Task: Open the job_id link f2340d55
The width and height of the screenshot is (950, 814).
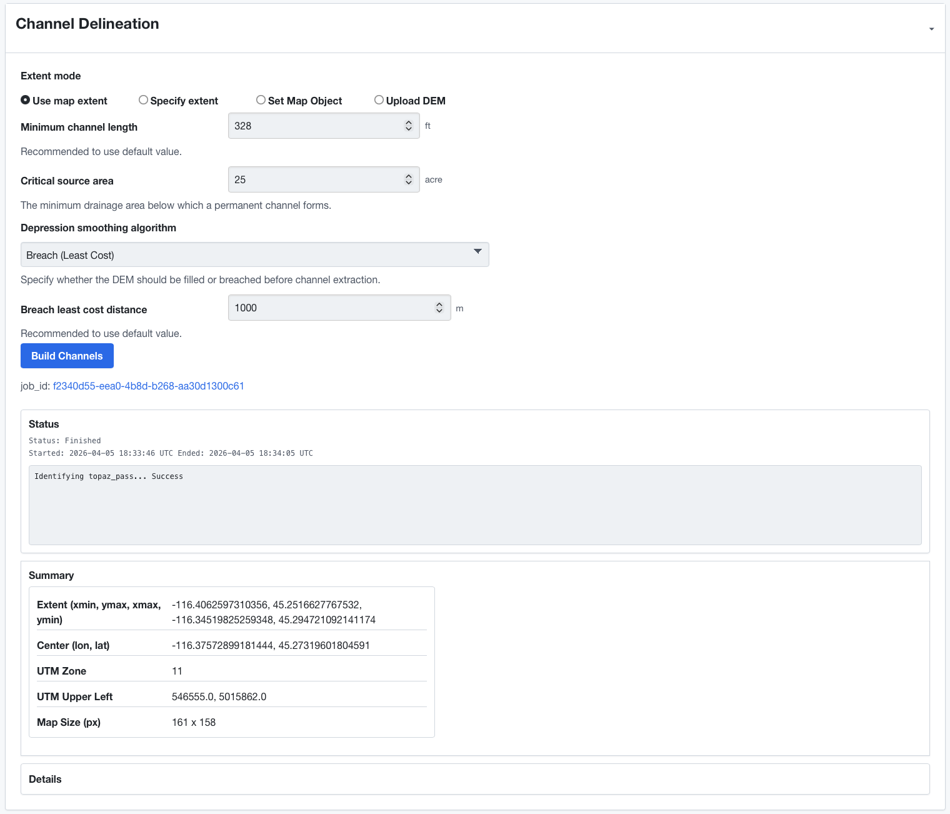Action: 148,386
